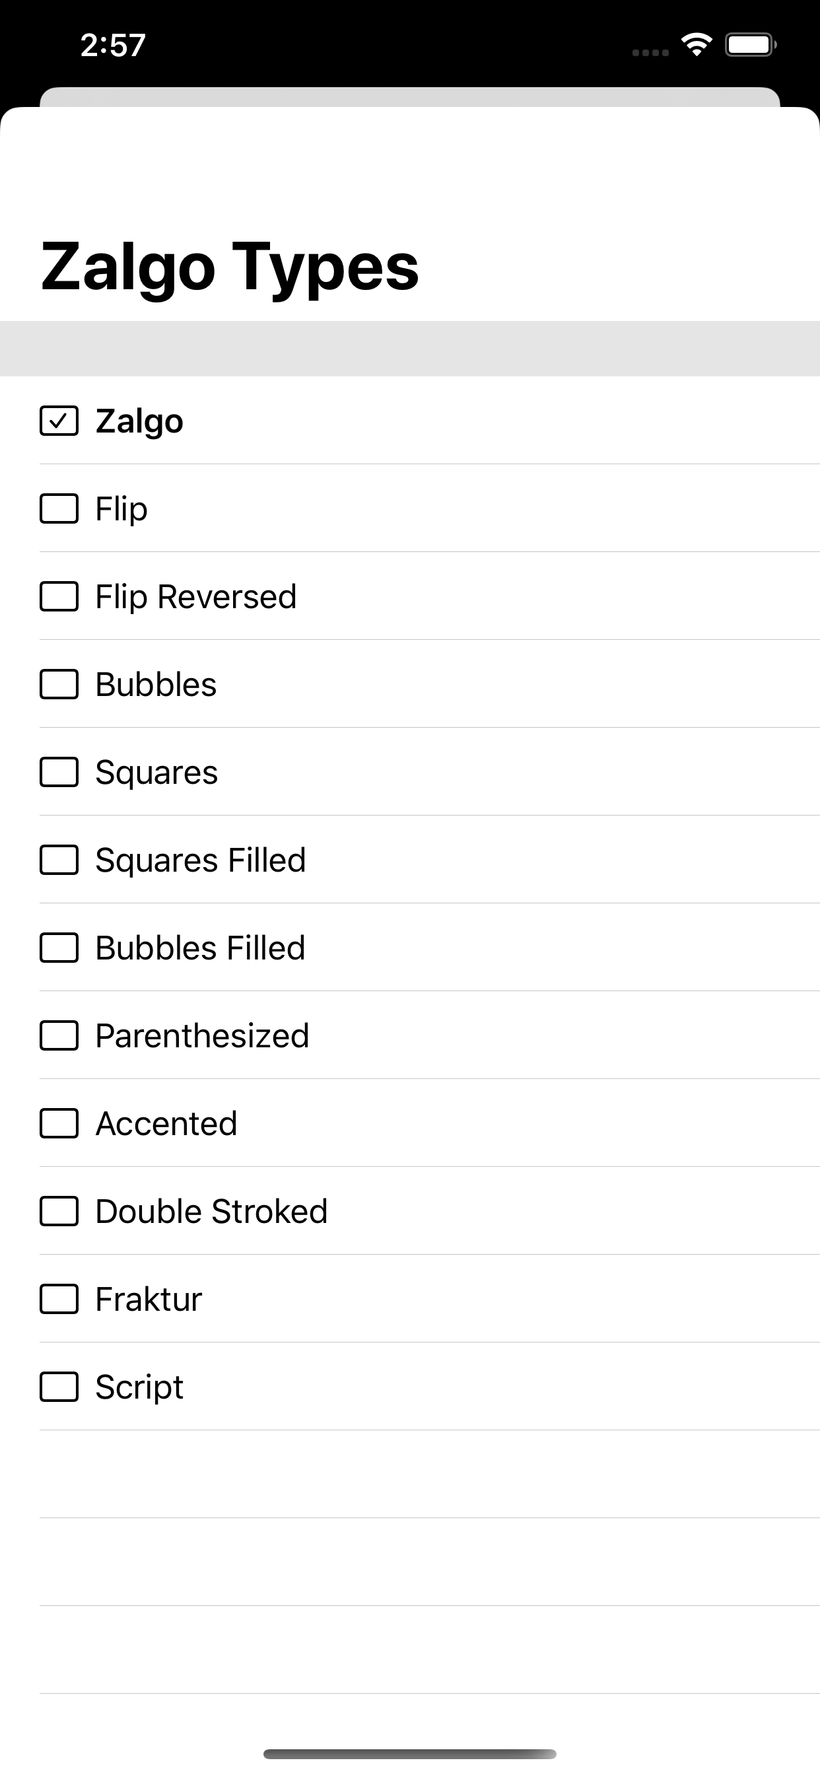Image resolution: width=820 pixels, height=1775 pixels.
Task: Click the Wi-Fi status icon
Action: click(697, 45)
